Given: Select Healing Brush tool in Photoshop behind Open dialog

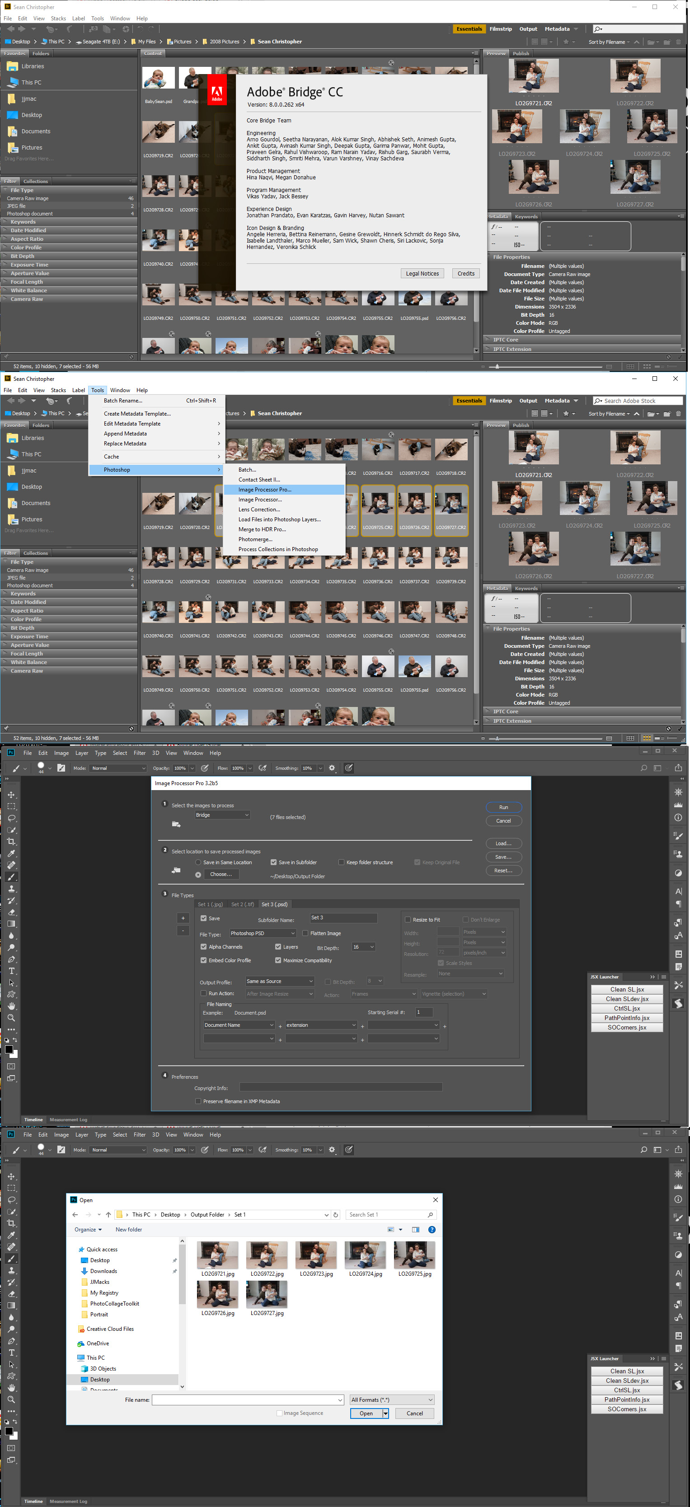Looking at the screenshot, I should 11,1247.
